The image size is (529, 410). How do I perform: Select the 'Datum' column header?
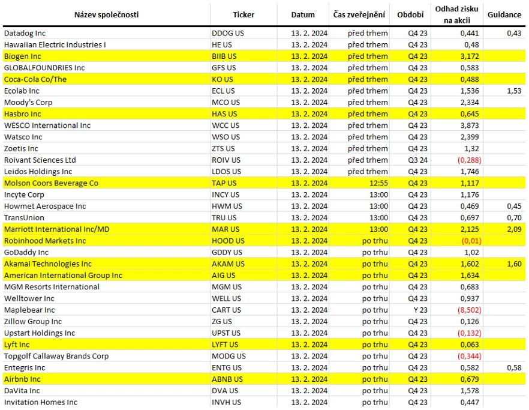coord(303,14)
